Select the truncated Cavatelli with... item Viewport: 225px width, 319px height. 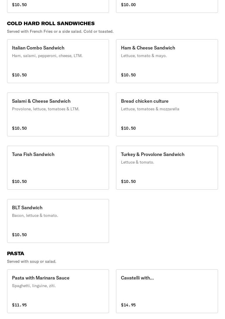pos(167,291)
